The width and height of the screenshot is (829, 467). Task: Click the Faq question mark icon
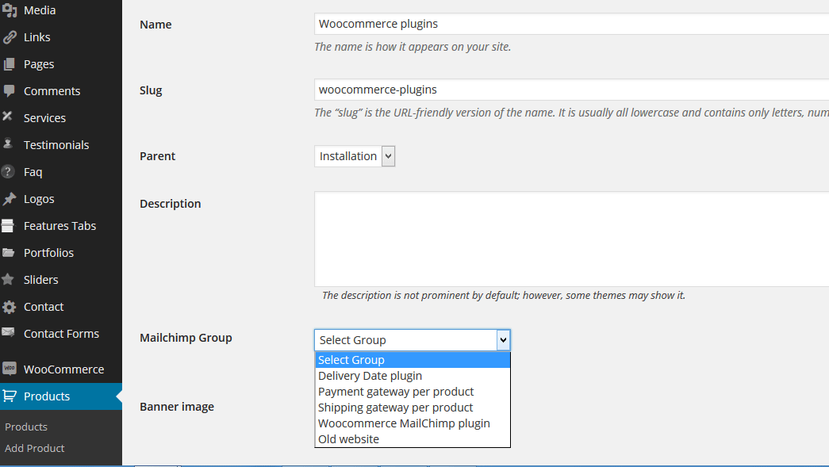point(9,172)
